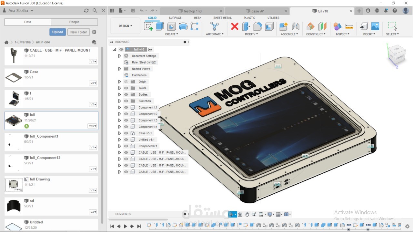Switch to the SHEET METAL tab
Viewport: 413px width, 232px height.
click(x=223, y=18)
